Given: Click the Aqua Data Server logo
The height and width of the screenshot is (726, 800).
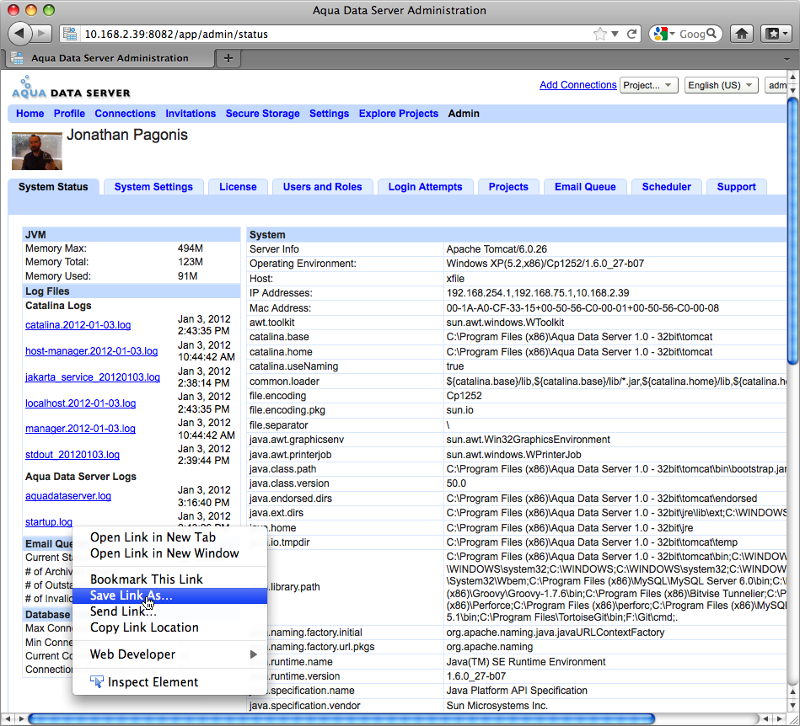Looking at the screenshot, I should [71, 88].
